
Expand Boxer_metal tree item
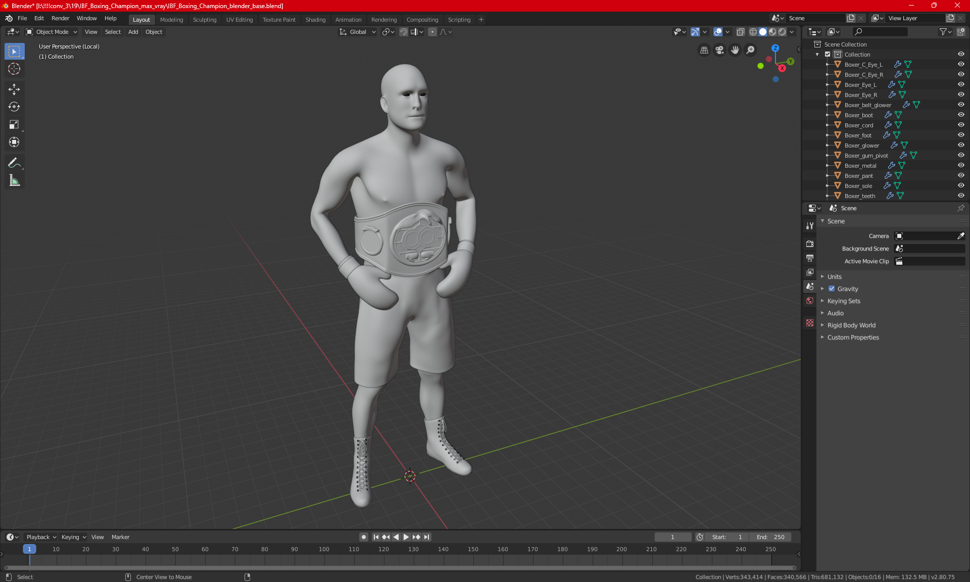point(827,166)
